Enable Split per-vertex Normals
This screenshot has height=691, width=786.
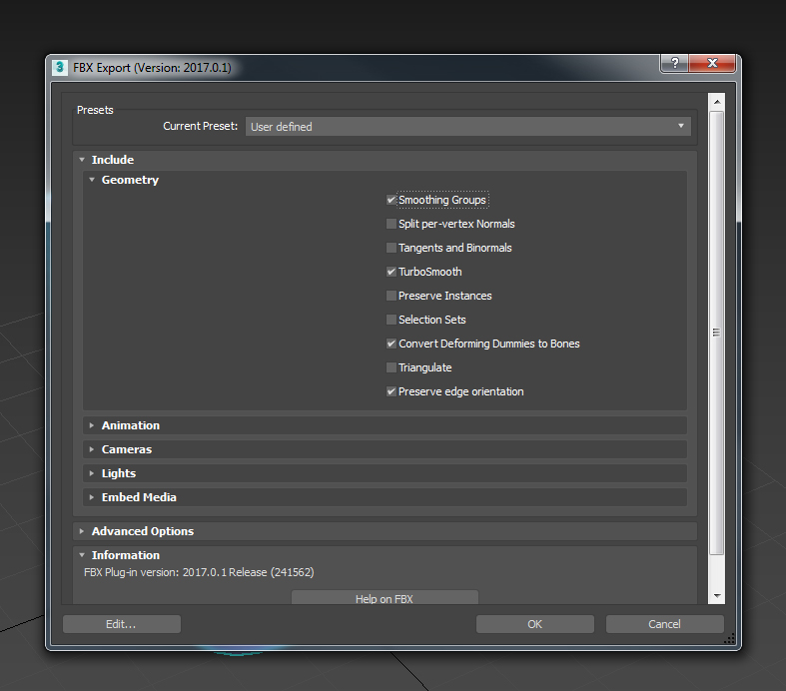(x=392, y=224)
